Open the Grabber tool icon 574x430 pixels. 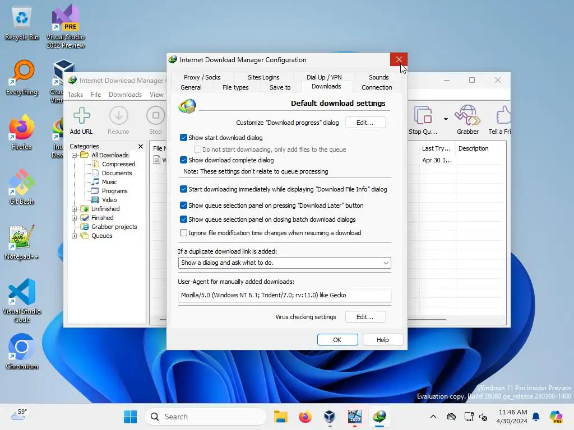point(467,121)
